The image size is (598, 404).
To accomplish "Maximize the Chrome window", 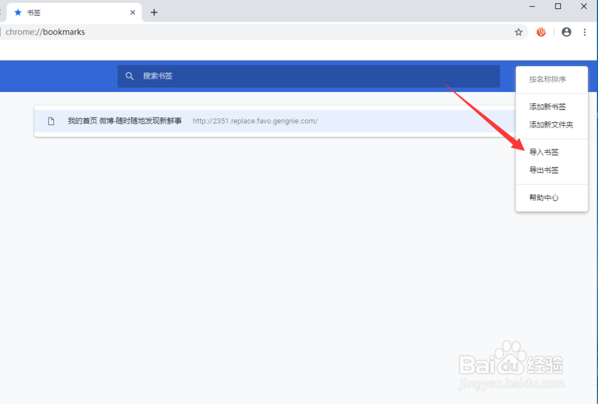I will [x=558, y=7].
